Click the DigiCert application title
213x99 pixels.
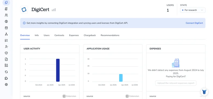click(x=40, y=10)
